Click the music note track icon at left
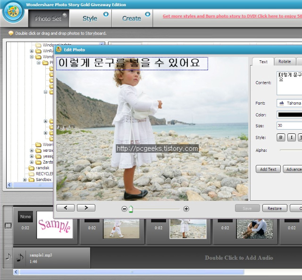This screenshot has height=280, width=302. tap(8, 257)
